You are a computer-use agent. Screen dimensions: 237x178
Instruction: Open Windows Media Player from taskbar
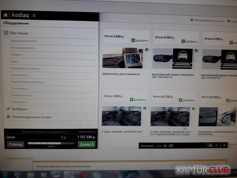43,175
